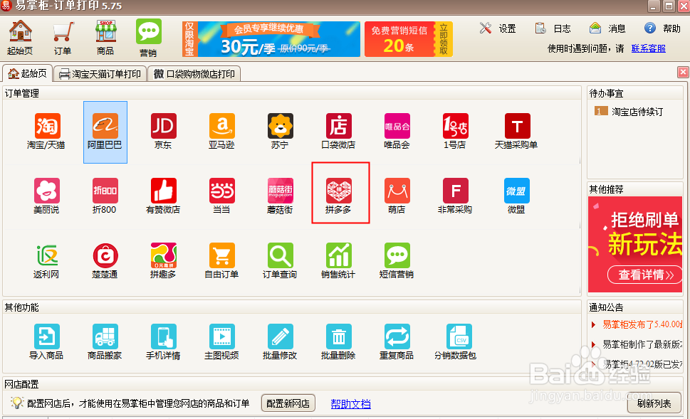Viewport: 690px width, 419px height.
Task: Click the 蘑菇街 icon
Action: [x=281, y=196]
